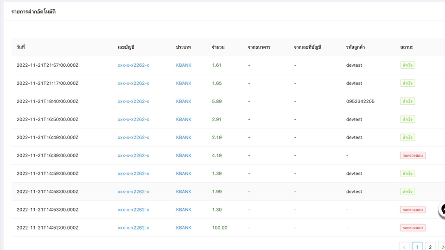This screenshot has width=445, height=250.
Task: Click the รอตรวจสอบ badge for amount 100.00
Action: pyautogui.click(x=413, y=228)
